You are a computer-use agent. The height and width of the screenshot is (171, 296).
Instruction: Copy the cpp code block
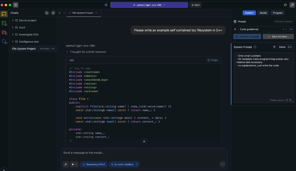click(x=213, y=60)
